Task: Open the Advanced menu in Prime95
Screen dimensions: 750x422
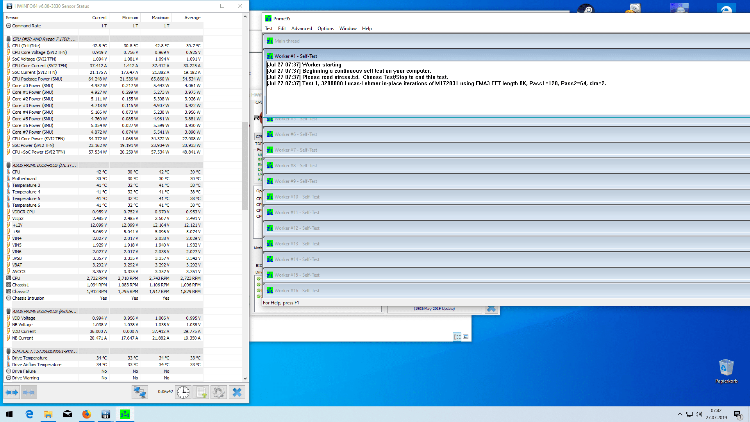Action: [302, 29]
